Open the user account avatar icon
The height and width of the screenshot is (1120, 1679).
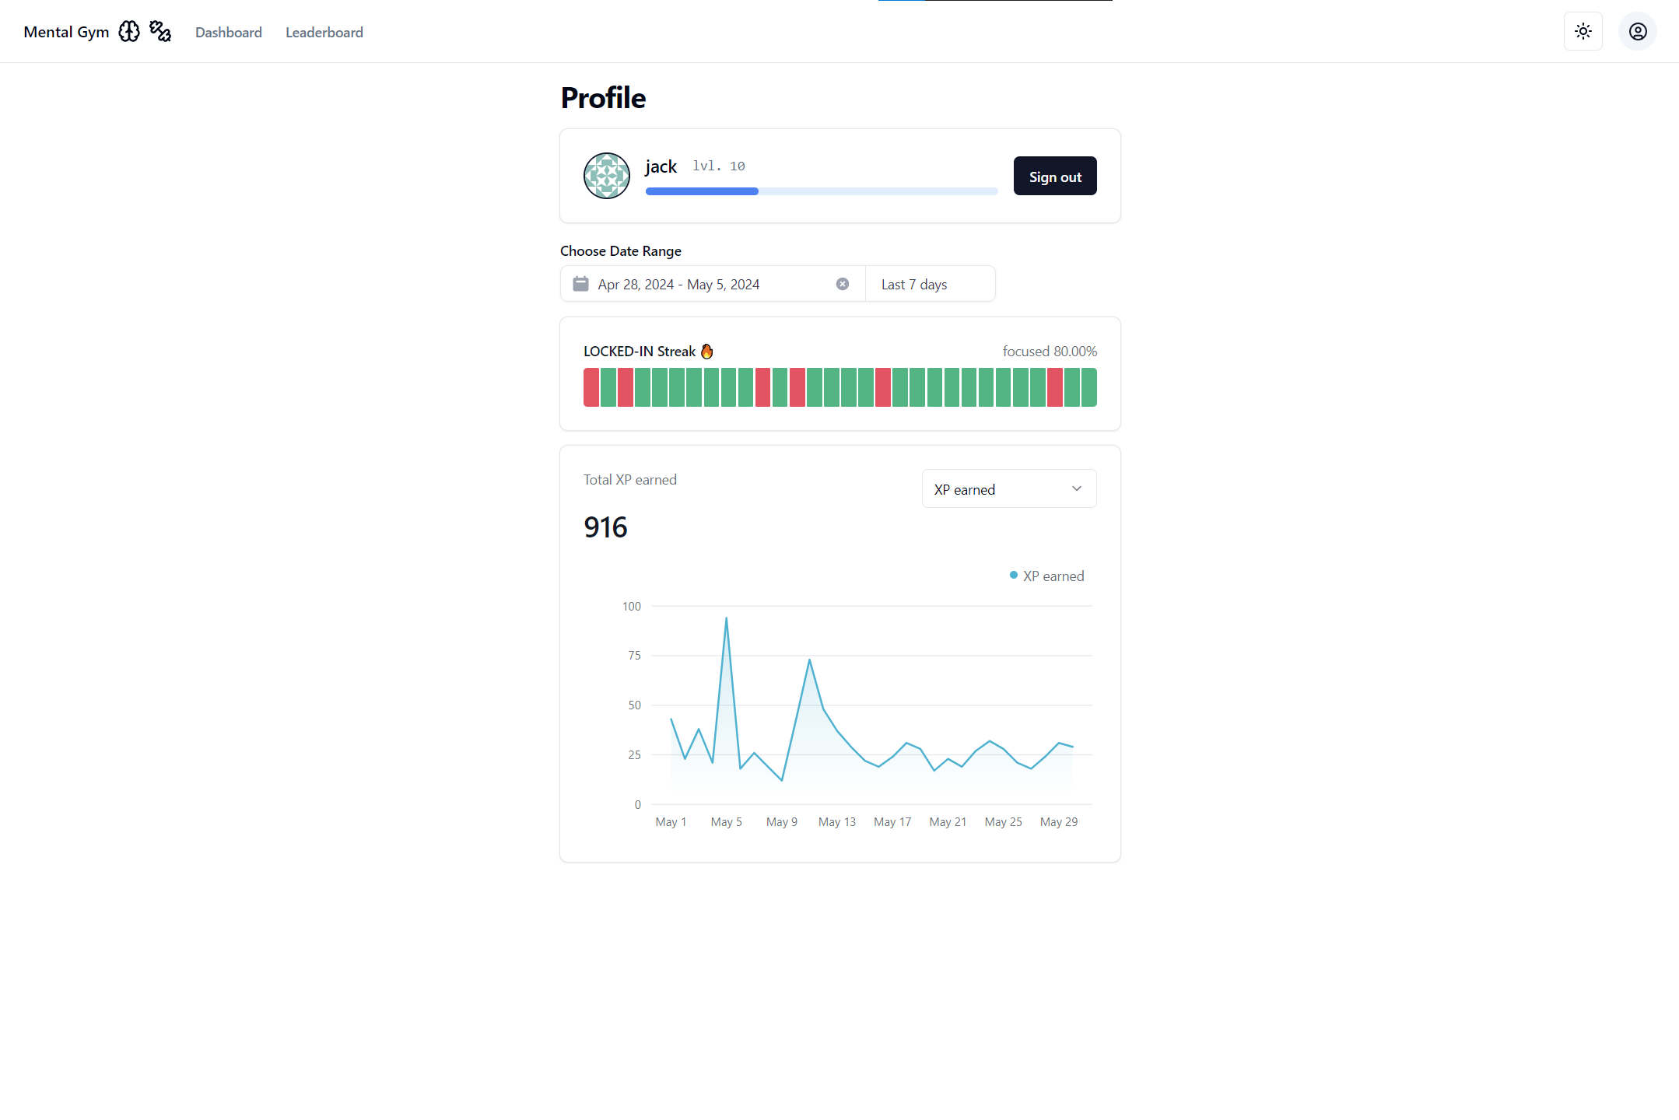pos(1637,32)
